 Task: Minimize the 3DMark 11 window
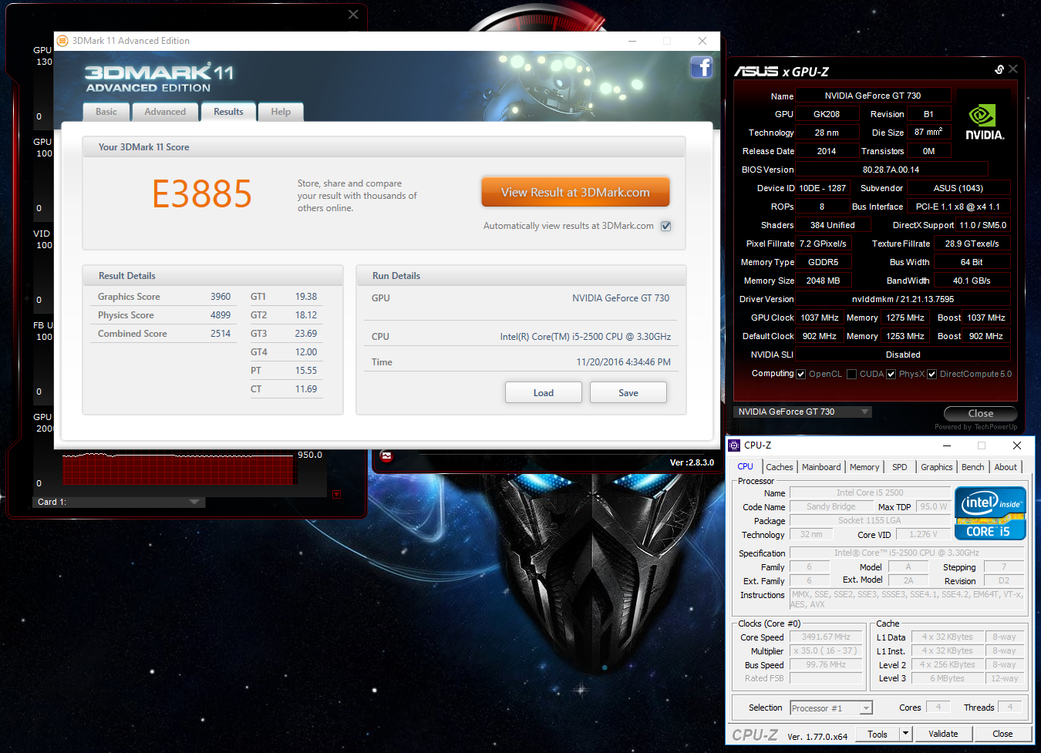click(x=632, y=41)
